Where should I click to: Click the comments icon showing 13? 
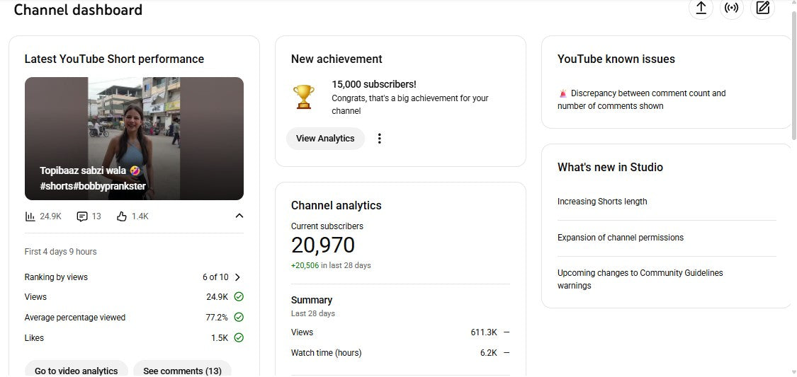click(82, 216)
